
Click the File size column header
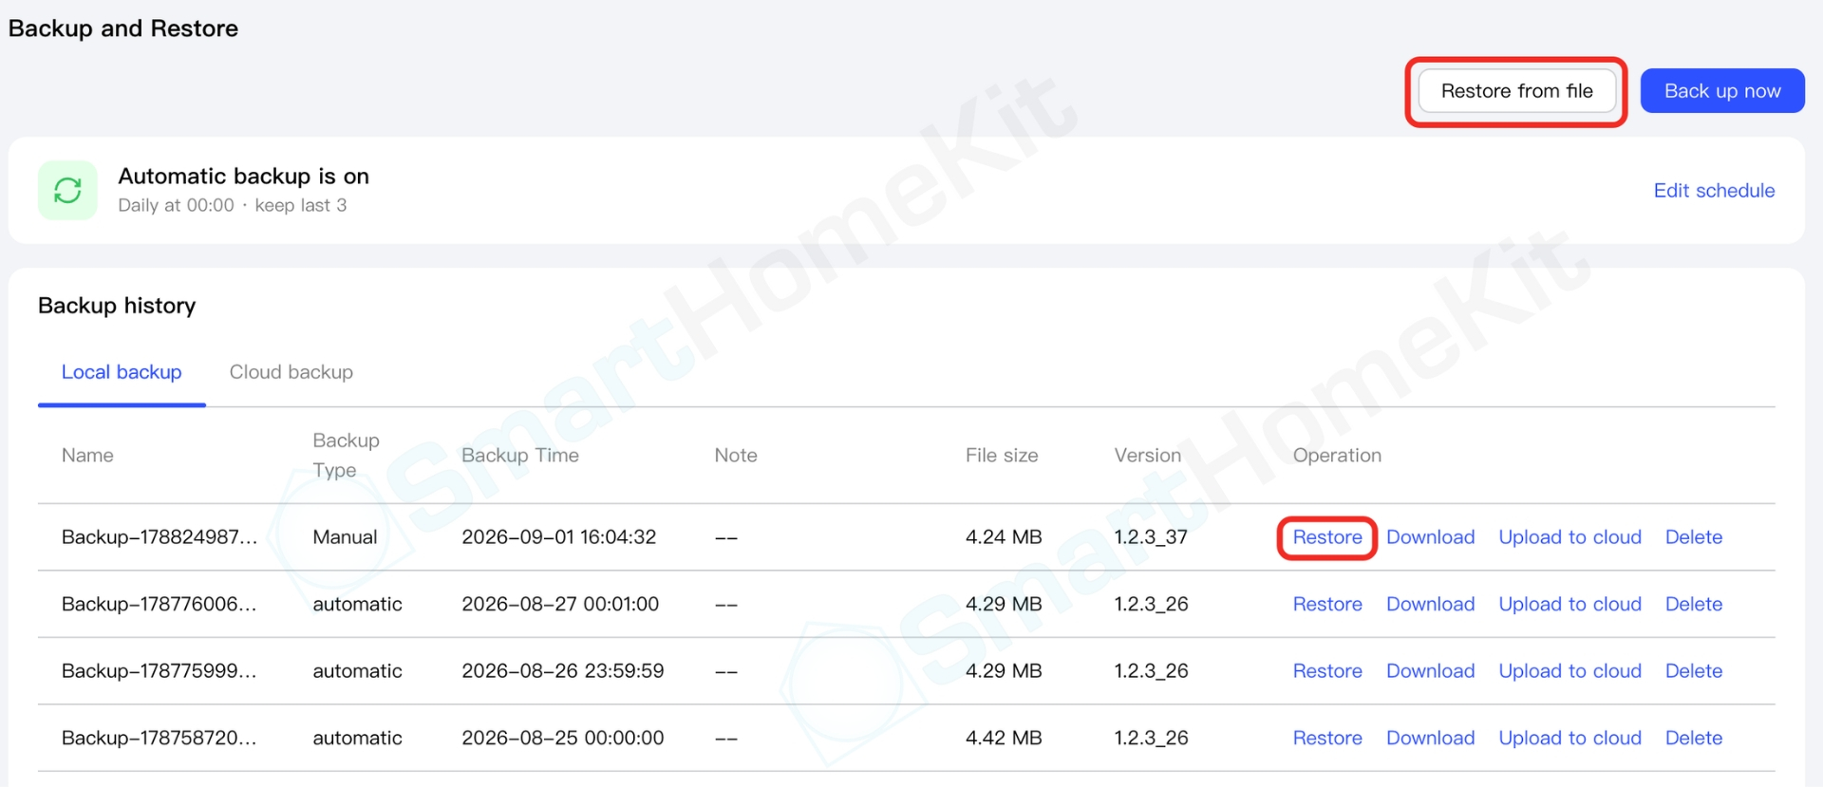pyautogui.click(x=1002, y=456)
